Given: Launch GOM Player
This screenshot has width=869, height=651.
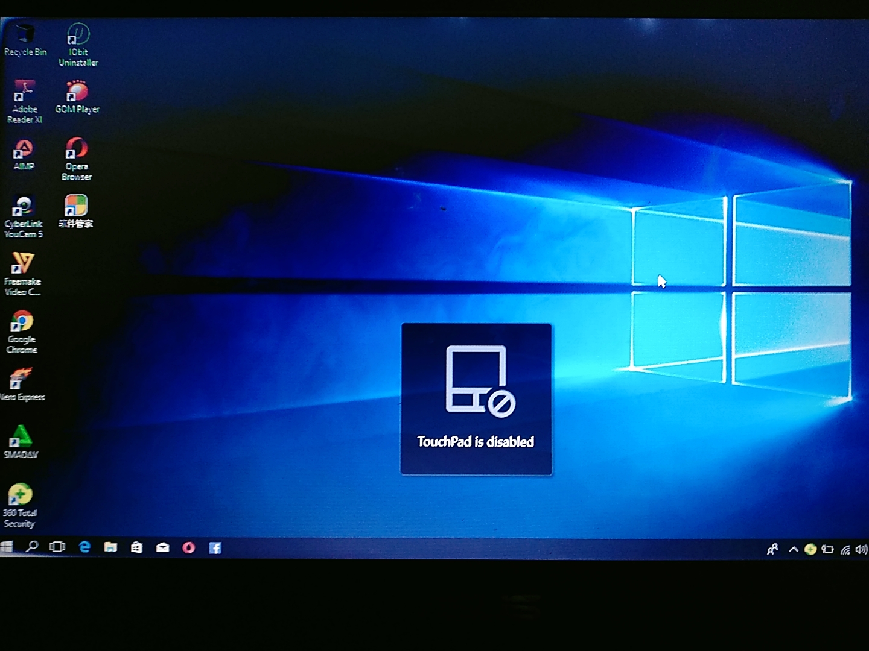Looking at the screenshot, I should 77,90.
